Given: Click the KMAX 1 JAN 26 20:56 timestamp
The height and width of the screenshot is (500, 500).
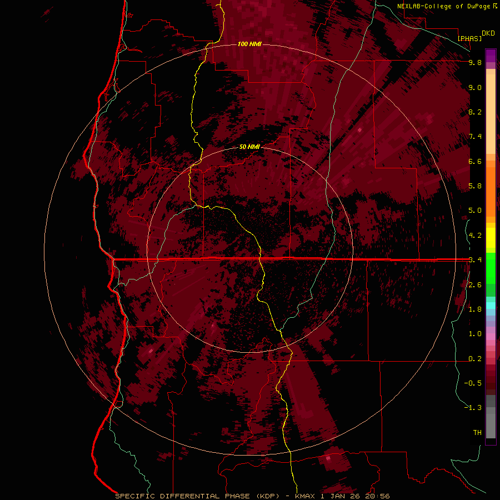Looking at the screenshot, I should tap(342, 496).
